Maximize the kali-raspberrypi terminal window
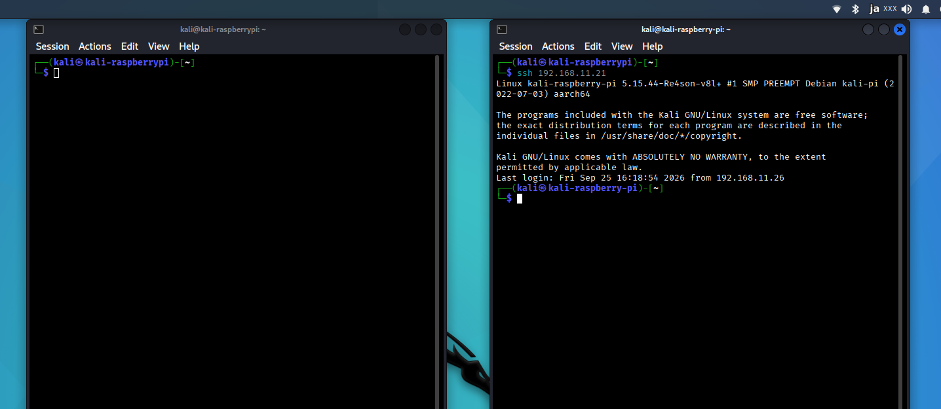This screenshot has height=409, width=941. coord(421,29)
